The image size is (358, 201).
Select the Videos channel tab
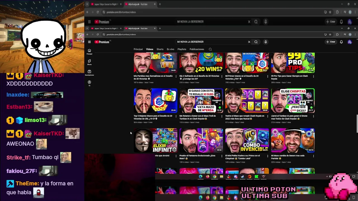click(150, 49)
